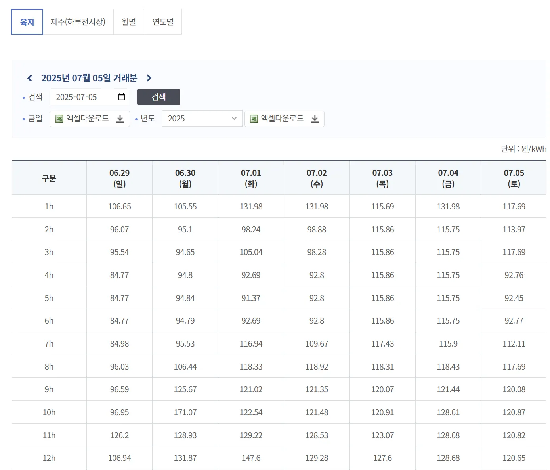This screenshot has height=470, width=550.
Task: Click the 84.98 value in 7h row
Action: [119, 344]
